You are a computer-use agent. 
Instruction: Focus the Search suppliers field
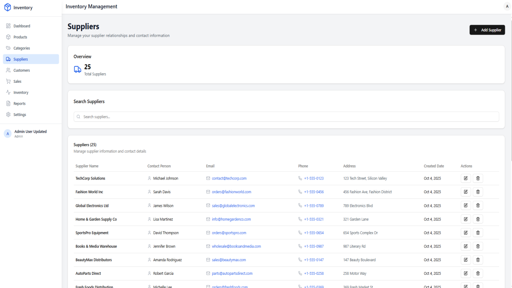pos(286,117)
